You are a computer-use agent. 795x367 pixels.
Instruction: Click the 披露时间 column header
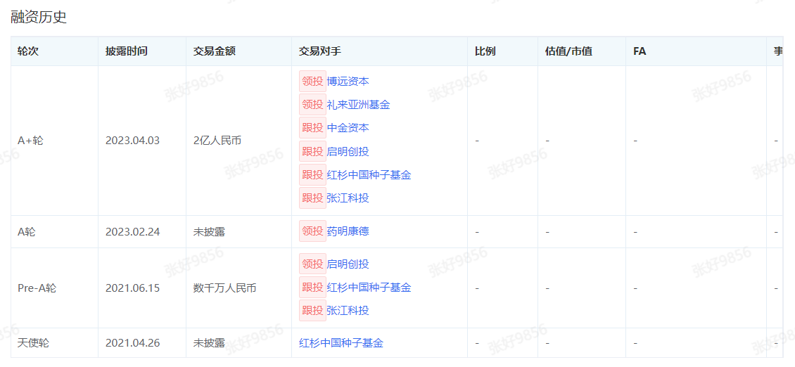coord(127,51)
